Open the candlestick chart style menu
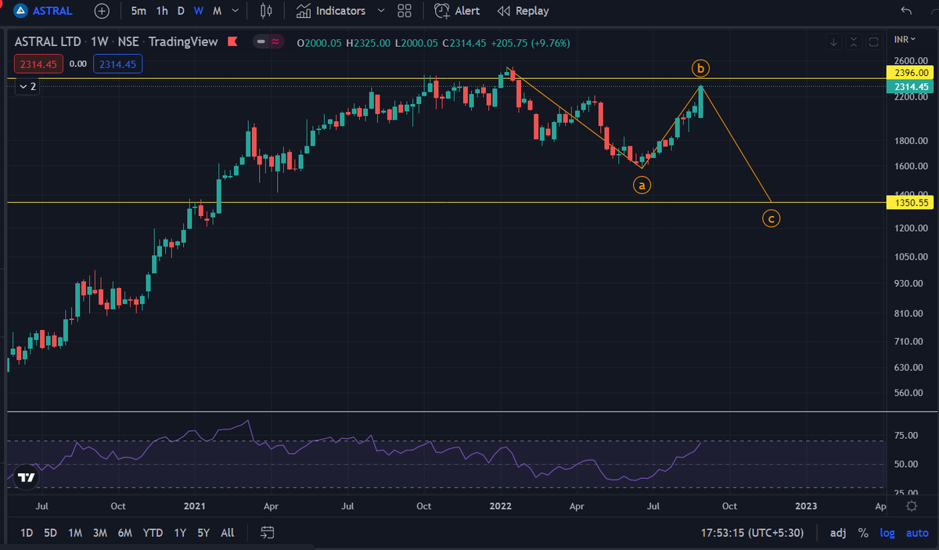Screen dimensions: 939x550 [x=267, y=11]
